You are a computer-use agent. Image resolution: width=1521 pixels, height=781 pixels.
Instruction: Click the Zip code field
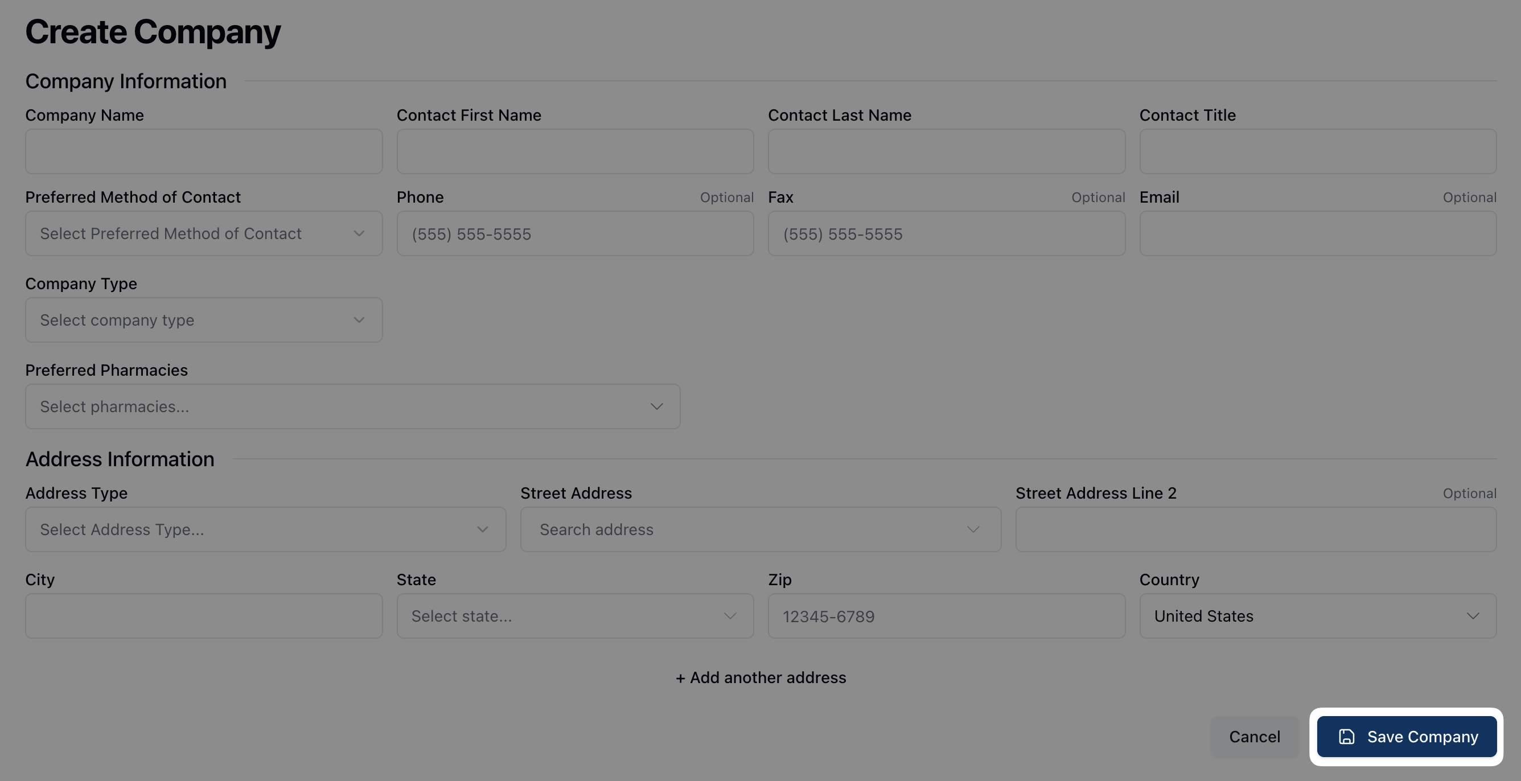point(946,616)
